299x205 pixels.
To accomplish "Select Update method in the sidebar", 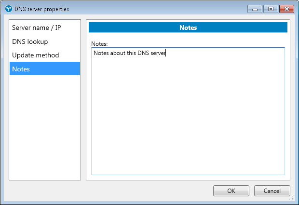I will [x=35, y=55].
